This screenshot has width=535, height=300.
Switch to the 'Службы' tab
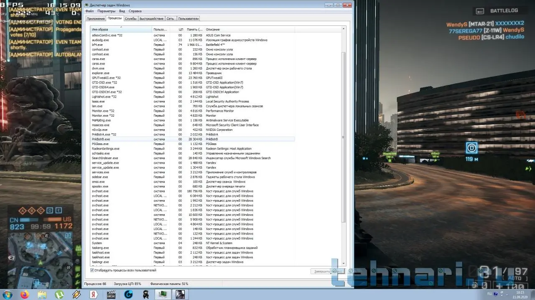click(x=130, y=19)
